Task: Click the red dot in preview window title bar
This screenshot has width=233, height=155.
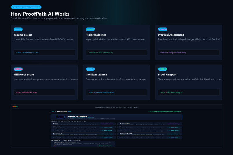Action: [13, 107]
